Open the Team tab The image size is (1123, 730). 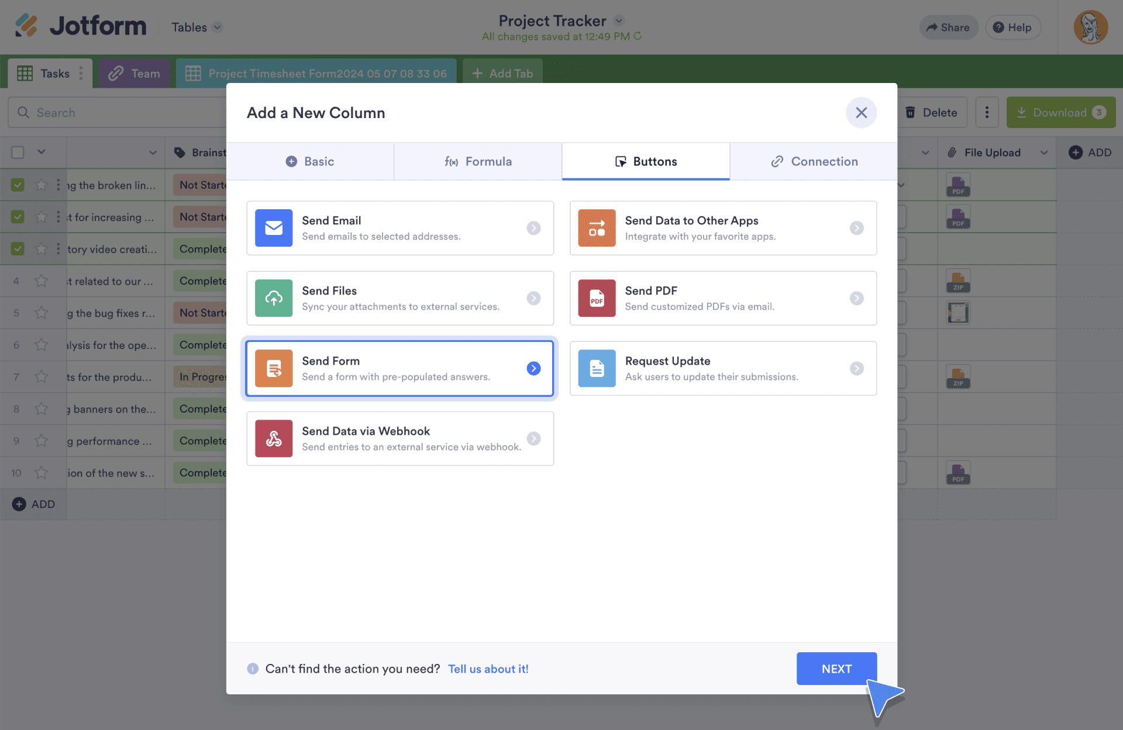point(135,72)
